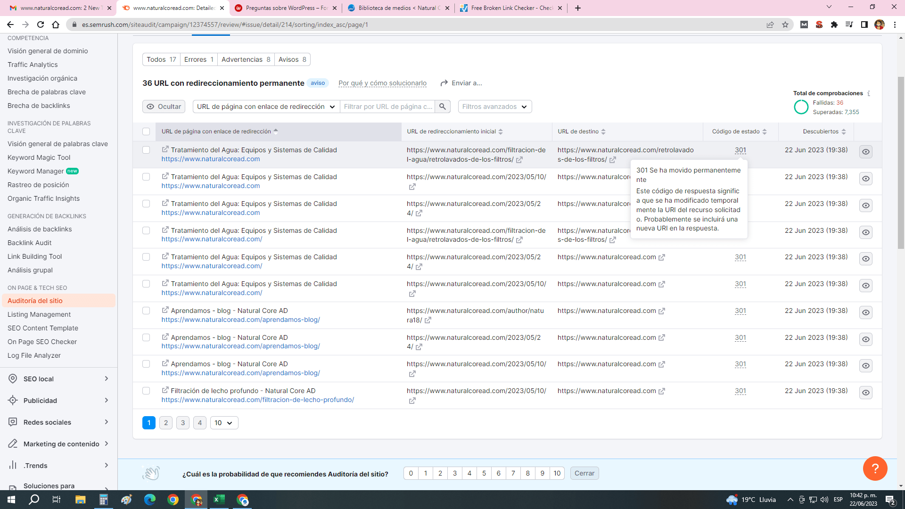905x509 pixels.
Task: Click Filtrar por URL input field
Action: click(387, 107)
